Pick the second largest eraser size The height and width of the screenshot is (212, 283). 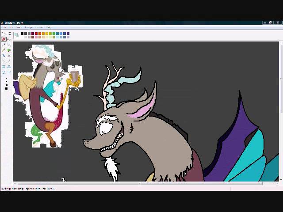[x=7, y=85]
